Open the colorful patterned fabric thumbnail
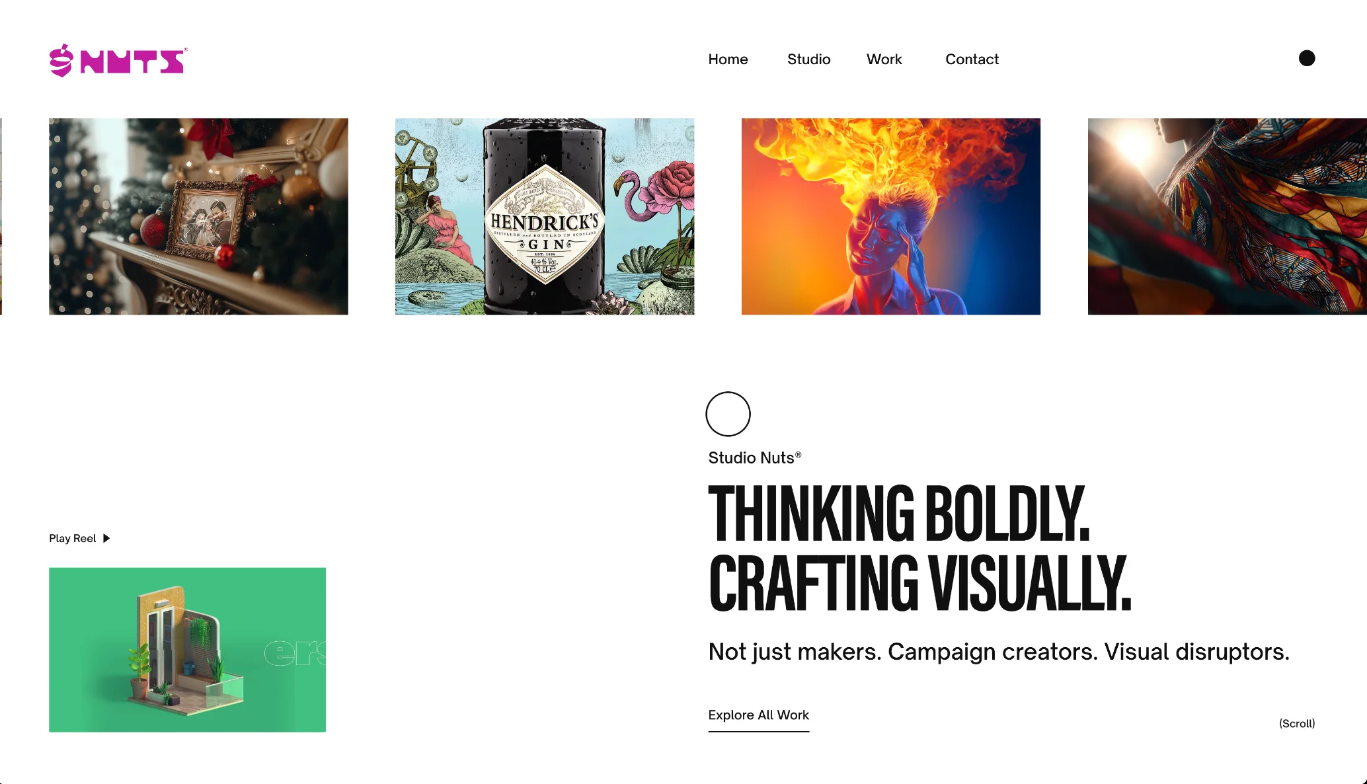 1227,216
